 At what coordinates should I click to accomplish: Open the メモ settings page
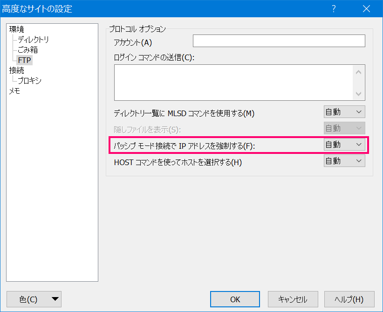pyautogui.click(x=14, y=91)
